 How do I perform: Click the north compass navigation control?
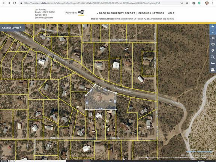(x=213, y=38)
